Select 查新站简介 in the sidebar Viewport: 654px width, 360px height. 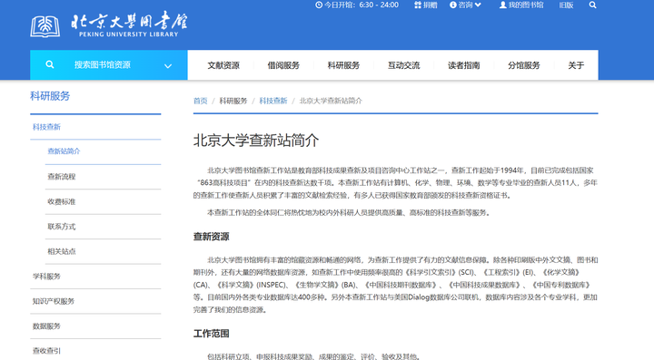pyautogui.click(x=64, y=151)
